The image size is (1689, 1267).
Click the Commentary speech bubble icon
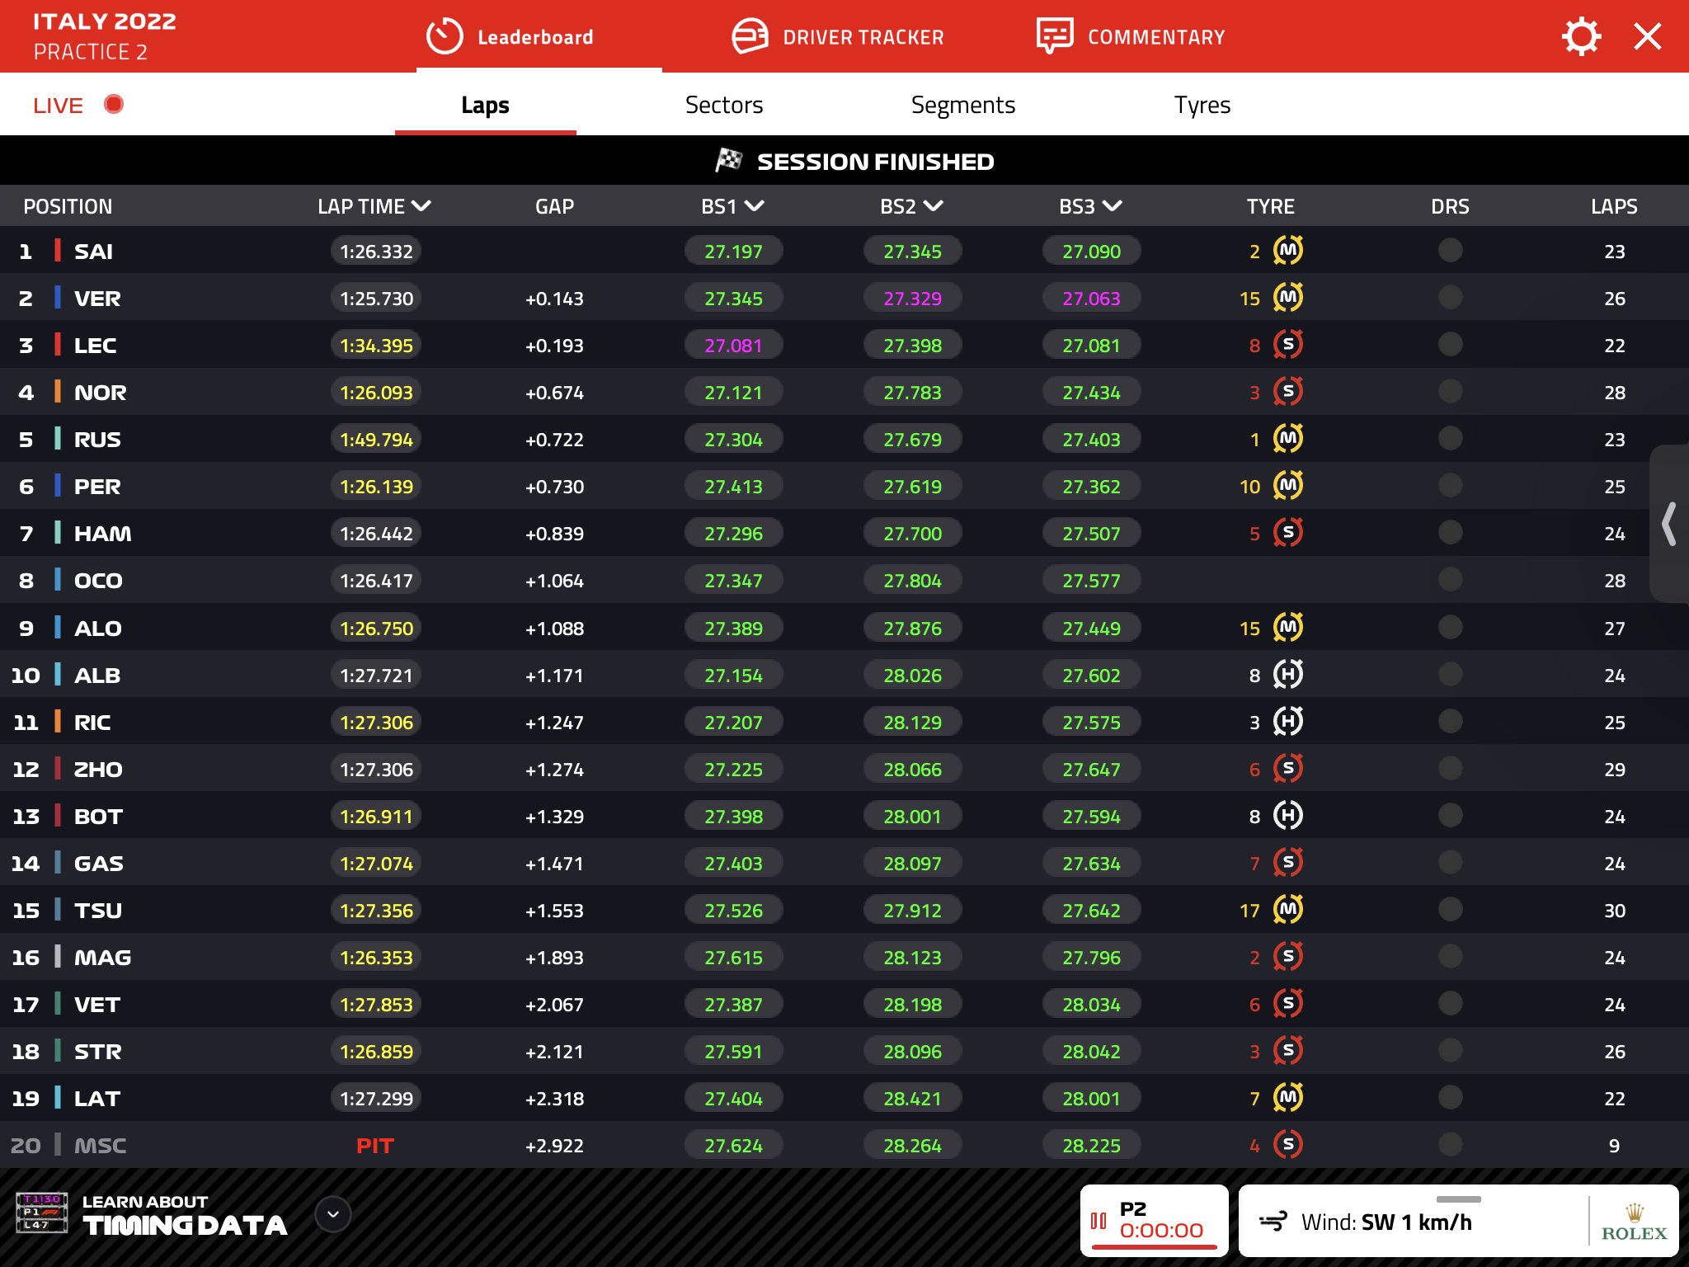[x=1055, y=37]
